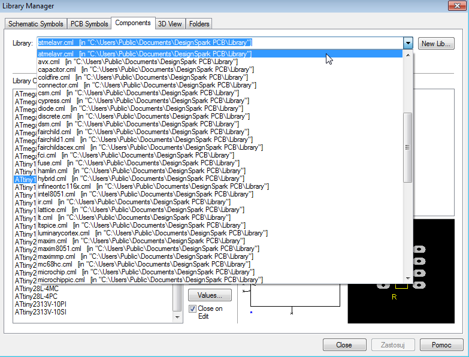Select hybrid.cml library
469x357 pixels.
(220, 179)
